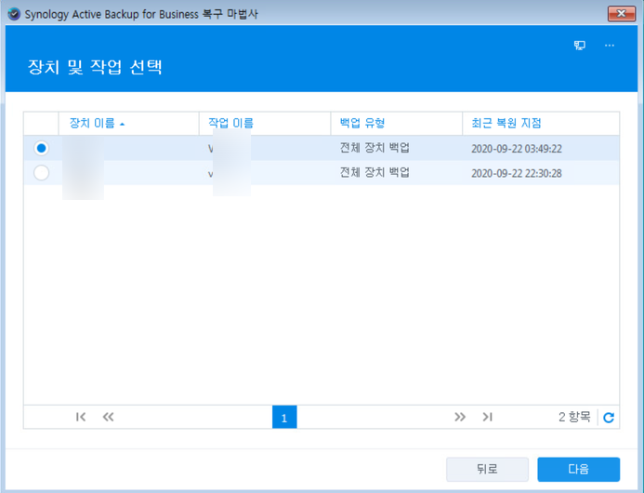Go to last page arrow
Image resolution: width=644 pixels, height=493 pixels.
click(488, 417)
